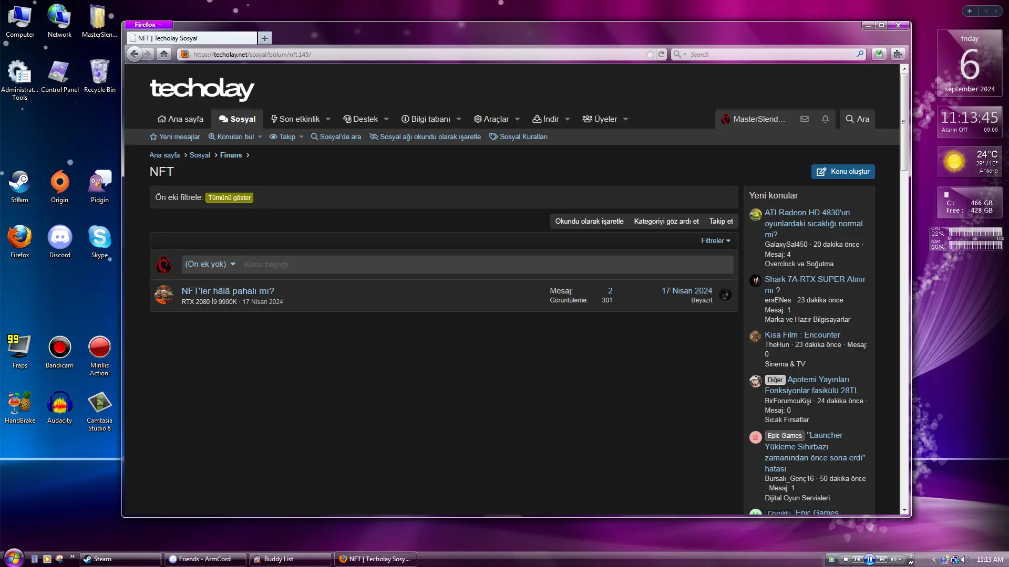Click Yeni mesajlar in the sub-navigation
1009x567 pixels.
[x=175, y=137]
